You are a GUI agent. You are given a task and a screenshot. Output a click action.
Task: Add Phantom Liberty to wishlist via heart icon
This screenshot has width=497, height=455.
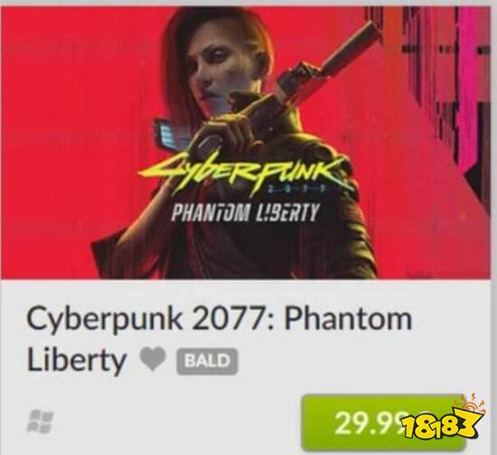(x=153, y=359)
